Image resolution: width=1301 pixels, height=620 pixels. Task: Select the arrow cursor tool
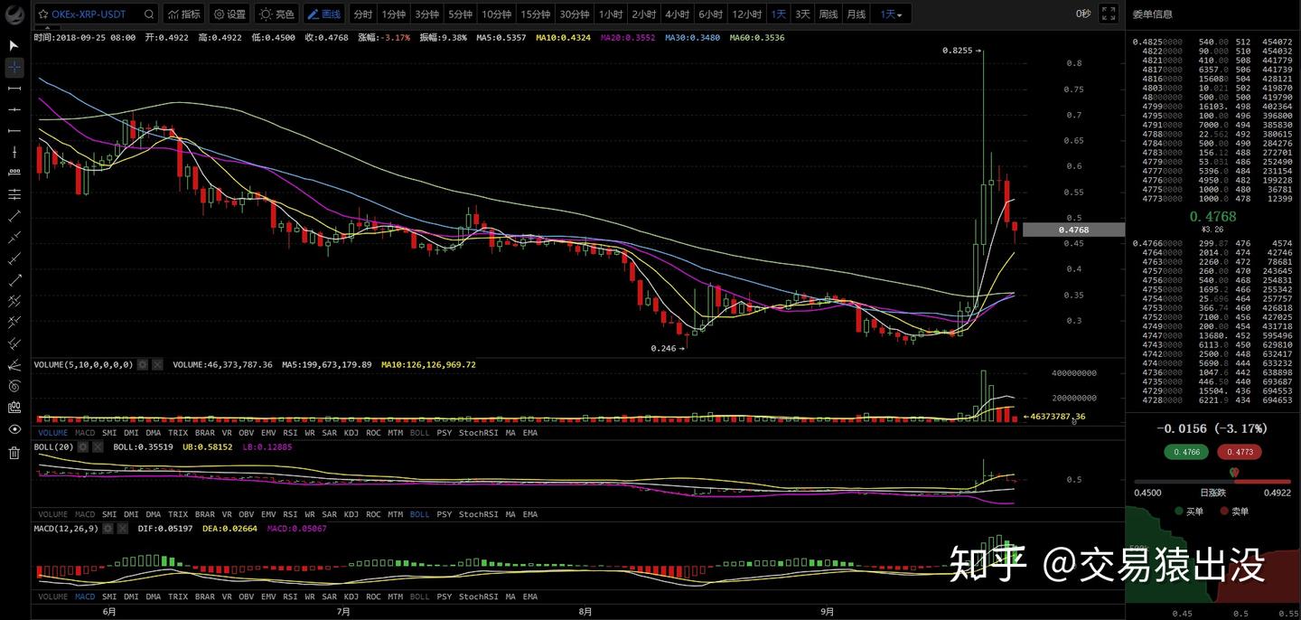14,45
